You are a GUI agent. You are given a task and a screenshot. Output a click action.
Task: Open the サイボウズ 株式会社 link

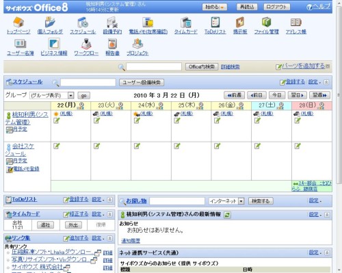[37, 267]
